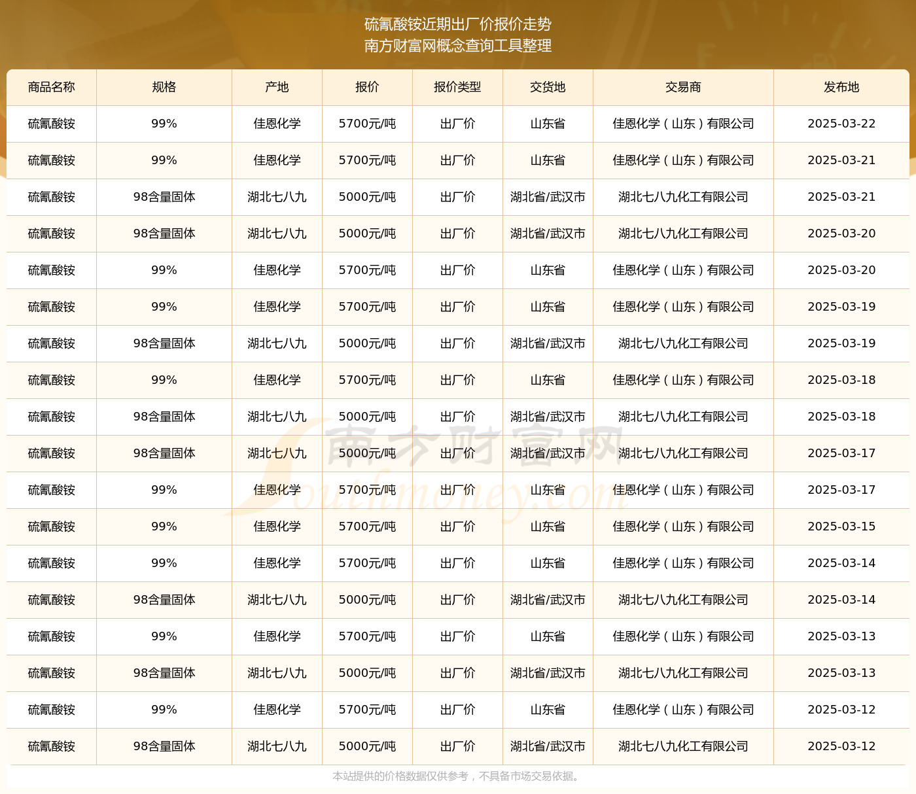
Task: Click 5700元/吨 in the 2025-03-13 row
Action: [367, 636]
